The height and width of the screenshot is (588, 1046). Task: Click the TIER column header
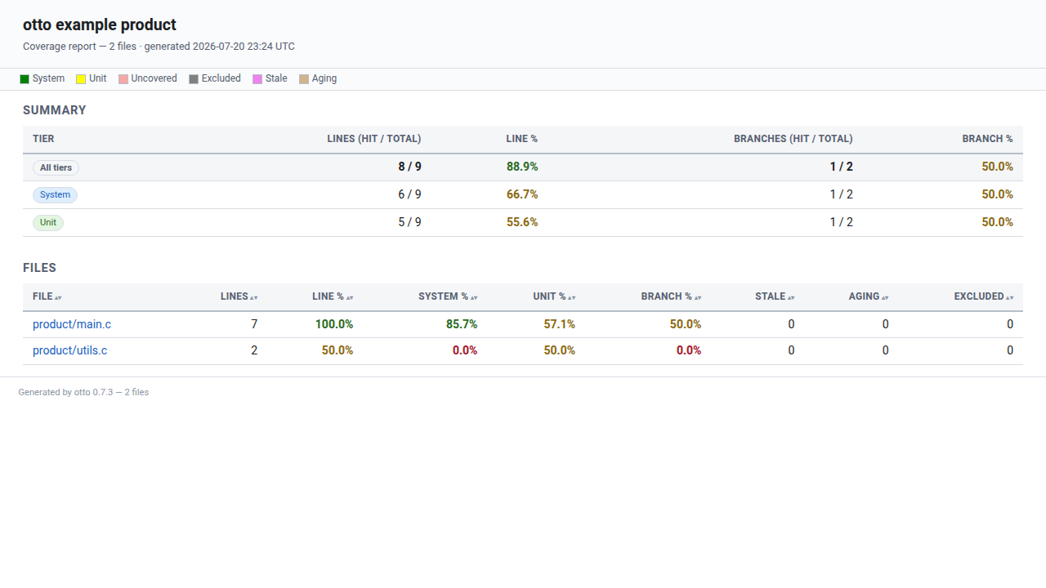tap(43, 139)
